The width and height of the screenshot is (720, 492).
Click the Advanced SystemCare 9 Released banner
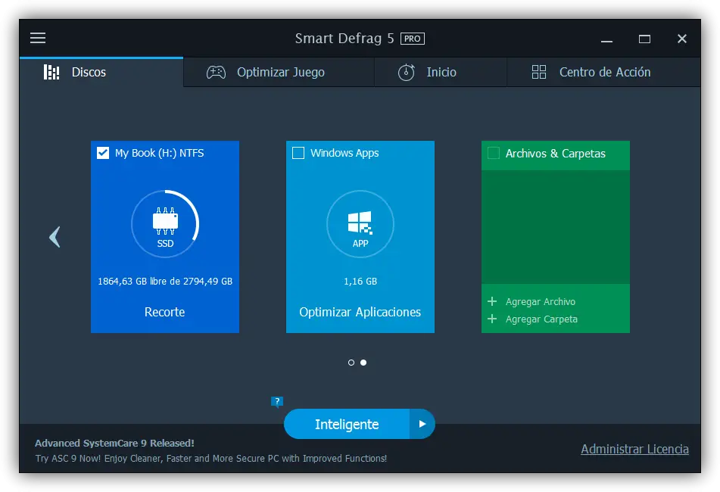pos(114,443)
